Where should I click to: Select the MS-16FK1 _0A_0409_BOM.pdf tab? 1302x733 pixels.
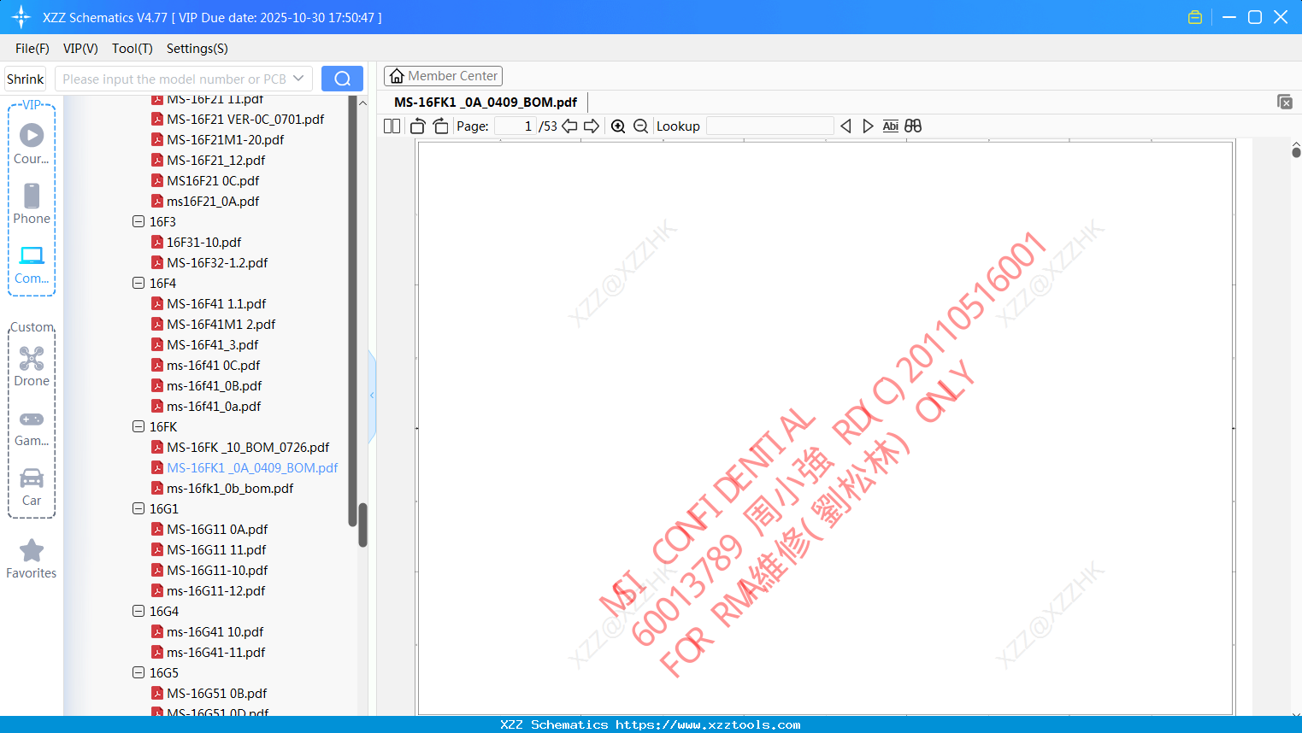(x=486, y=102)
